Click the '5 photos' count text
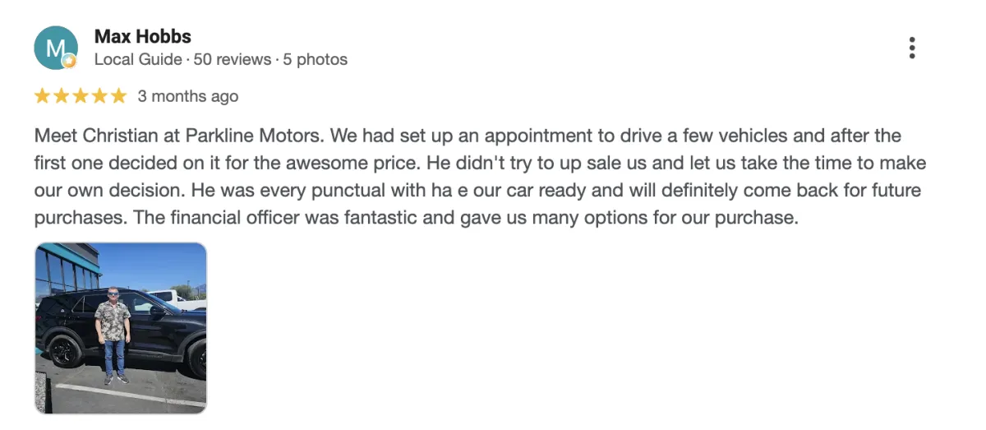The width and height of the screenshot is (986, 430). (316, 60)
